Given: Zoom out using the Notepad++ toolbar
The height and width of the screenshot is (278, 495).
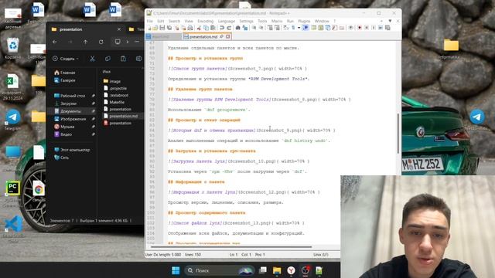Looking at the screenshot, I should [261, 28].
